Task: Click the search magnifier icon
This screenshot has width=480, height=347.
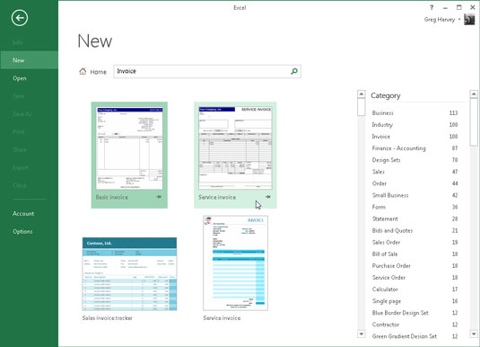Action: click(294, 72)
